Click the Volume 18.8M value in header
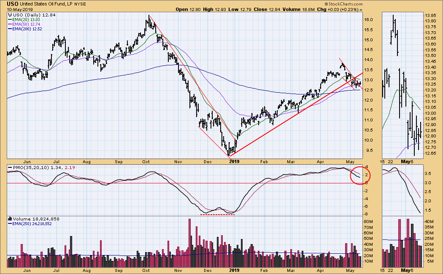 pyautogui.click(x=298, y=9)
